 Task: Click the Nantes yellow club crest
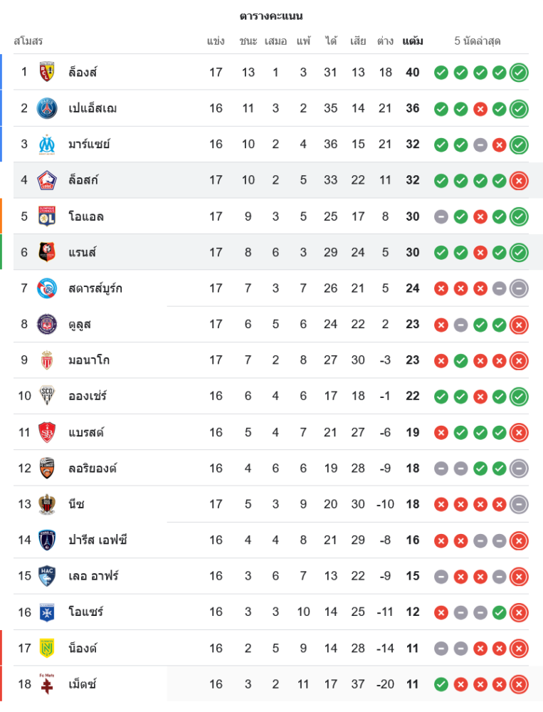click(x=47, y=648)
